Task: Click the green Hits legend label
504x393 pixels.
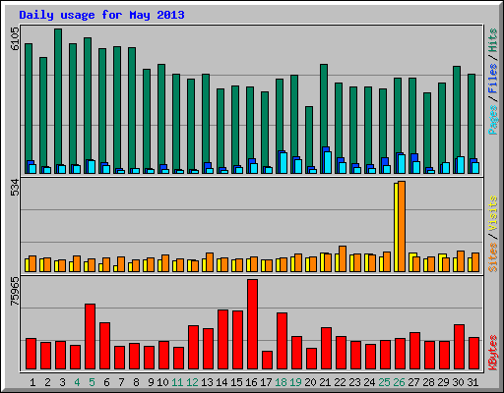Action: pyautogui.click(x=493, y=40)
